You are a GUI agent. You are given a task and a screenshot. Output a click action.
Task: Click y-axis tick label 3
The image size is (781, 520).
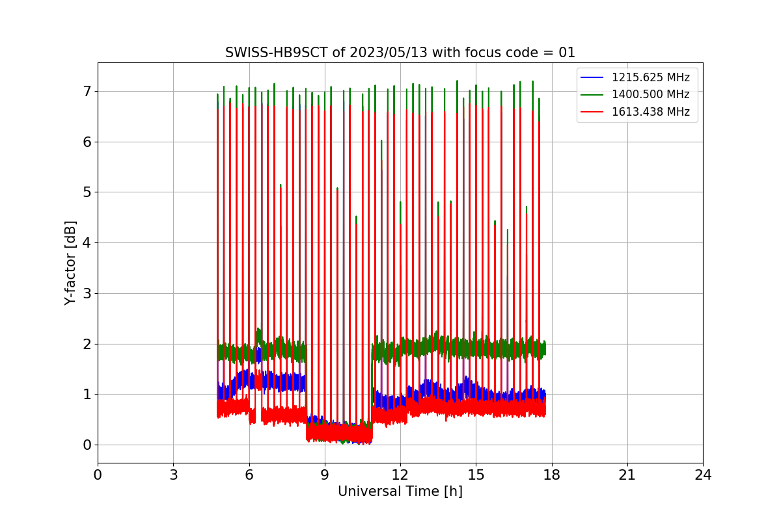click(x=87, y=293)
